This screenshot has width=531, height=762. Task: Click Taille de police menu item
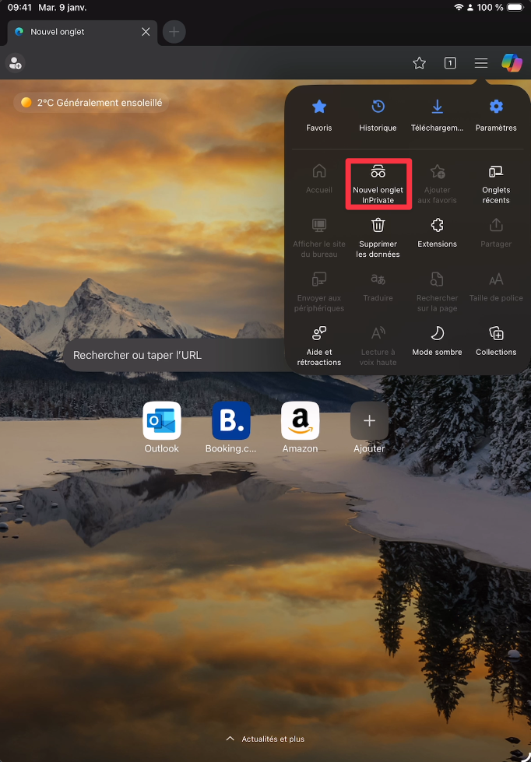click(x=496, y=286)
